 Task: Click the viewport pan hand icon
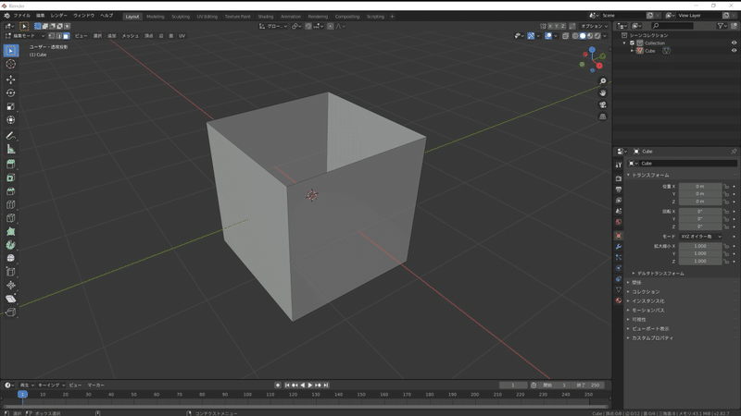tap(603, 93)
